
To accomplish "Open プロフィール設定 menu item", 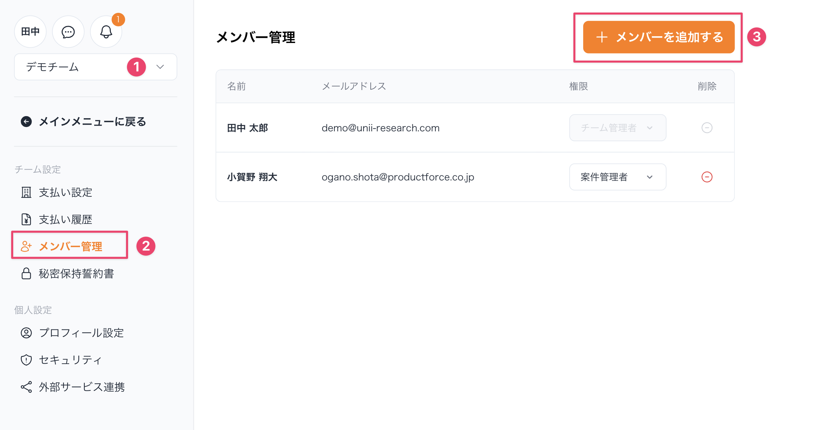I will point(81,333).
